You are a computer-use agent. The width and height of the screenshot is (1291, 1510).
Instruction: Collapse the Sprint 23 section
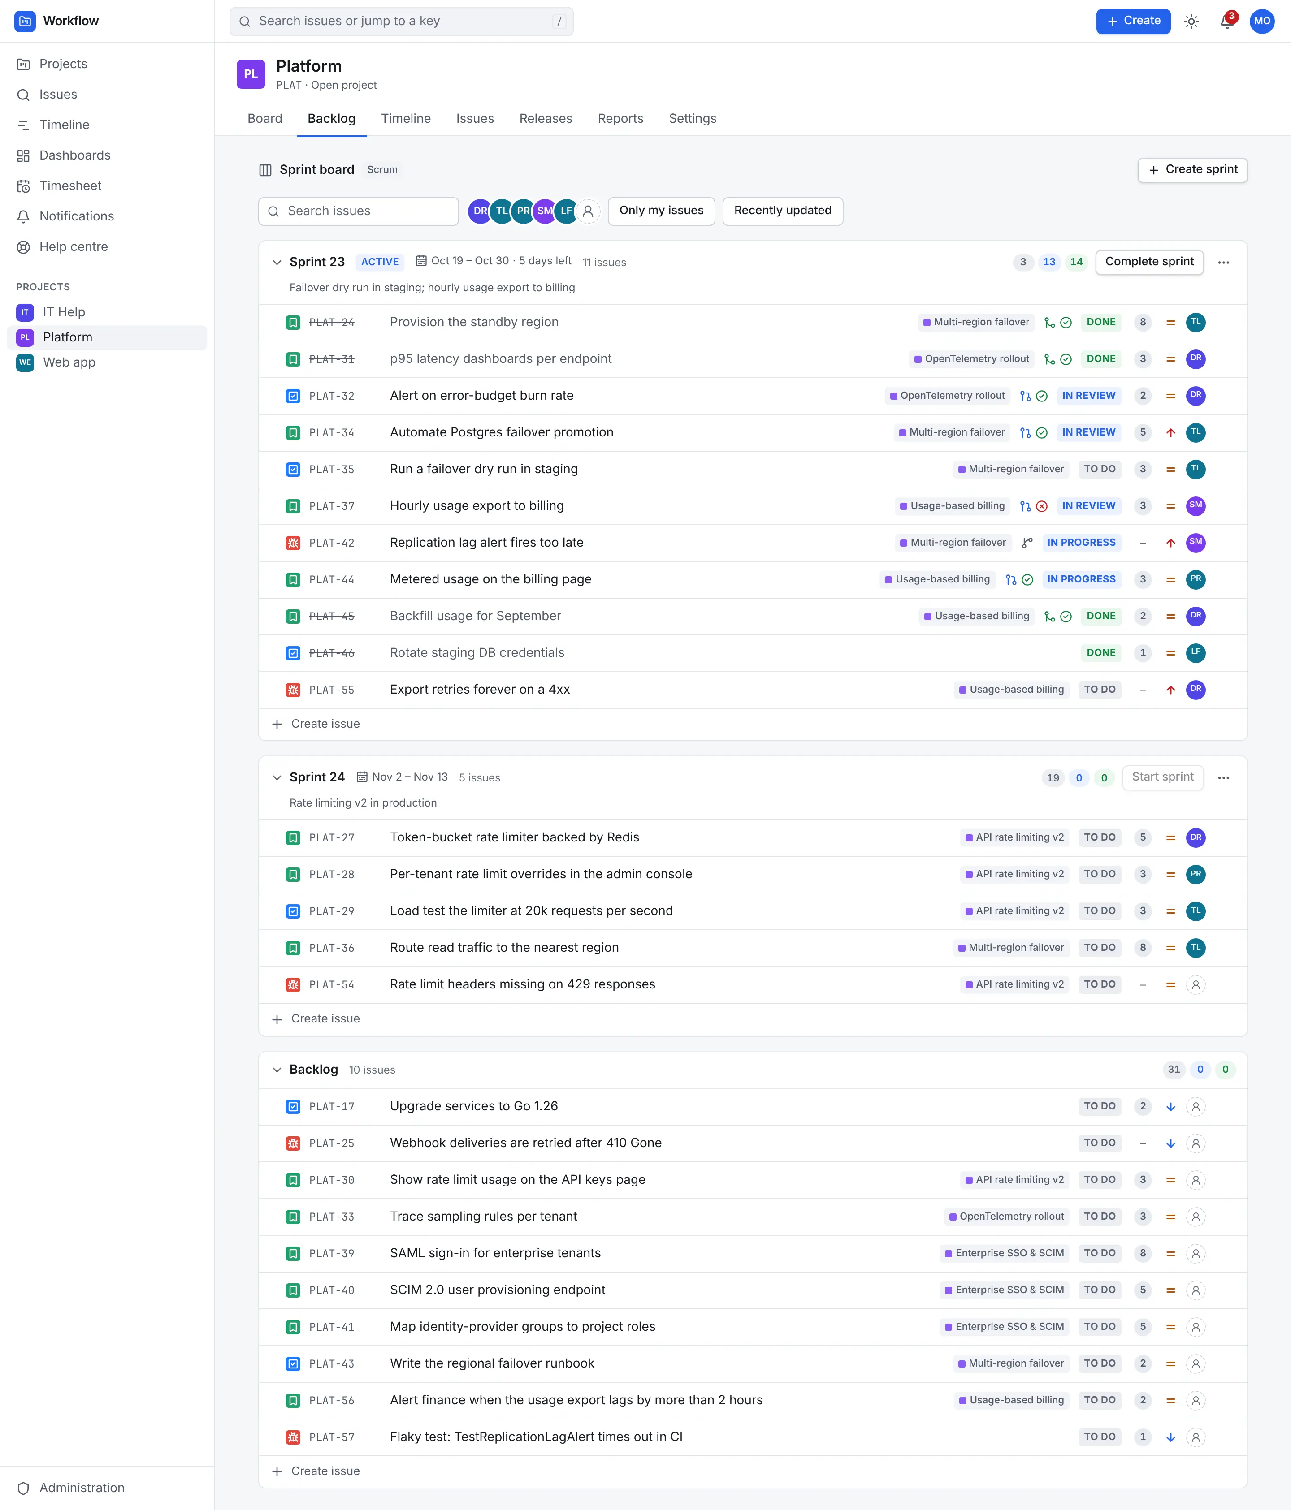coord(277,263)
